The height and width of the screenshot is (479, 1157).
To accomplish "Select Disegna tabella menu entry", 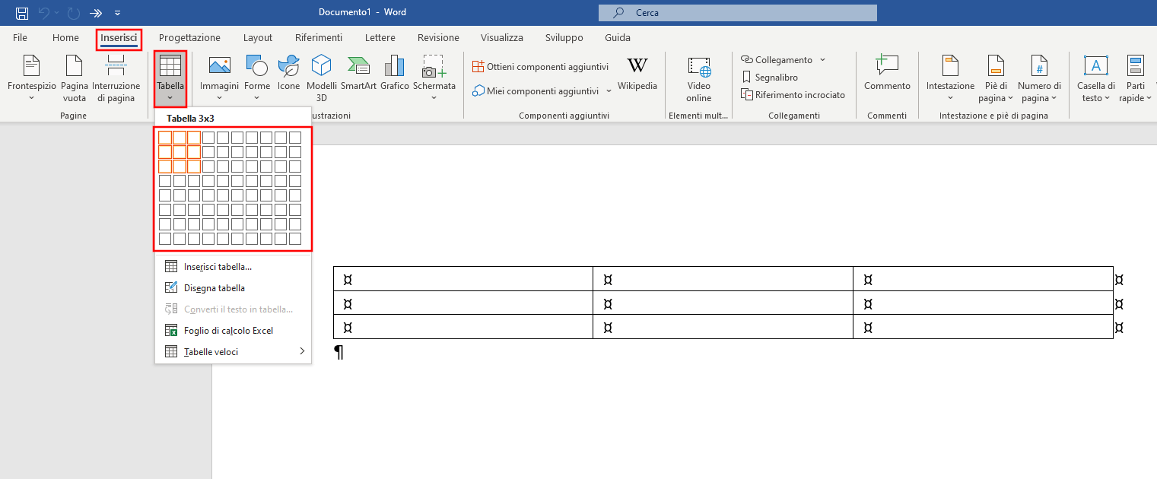I will click(x=214, y=288).
